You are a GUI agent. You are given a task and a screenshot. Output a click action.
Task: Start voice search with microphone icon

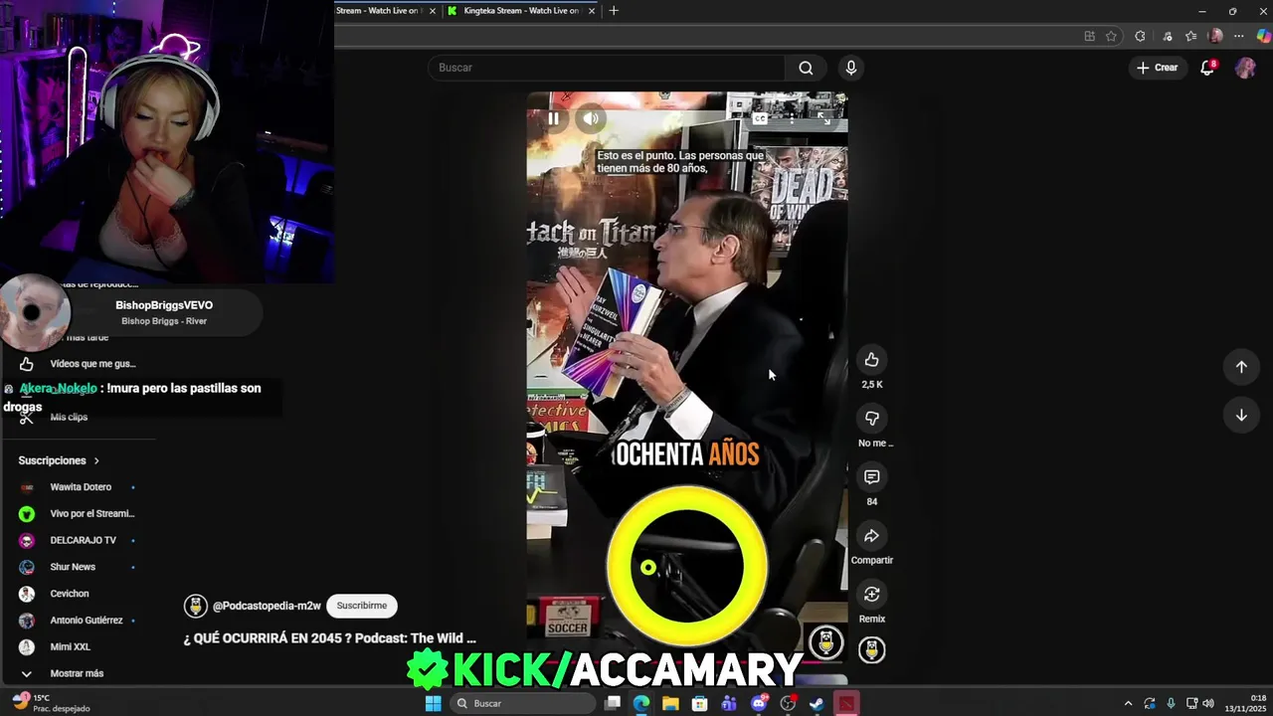point(850,68)
